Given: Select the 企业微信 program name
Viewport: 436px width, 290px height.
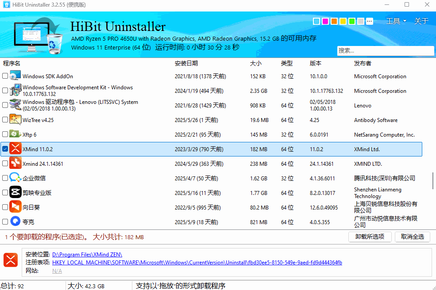Looking at the screenshot, I should pos(34,178).
